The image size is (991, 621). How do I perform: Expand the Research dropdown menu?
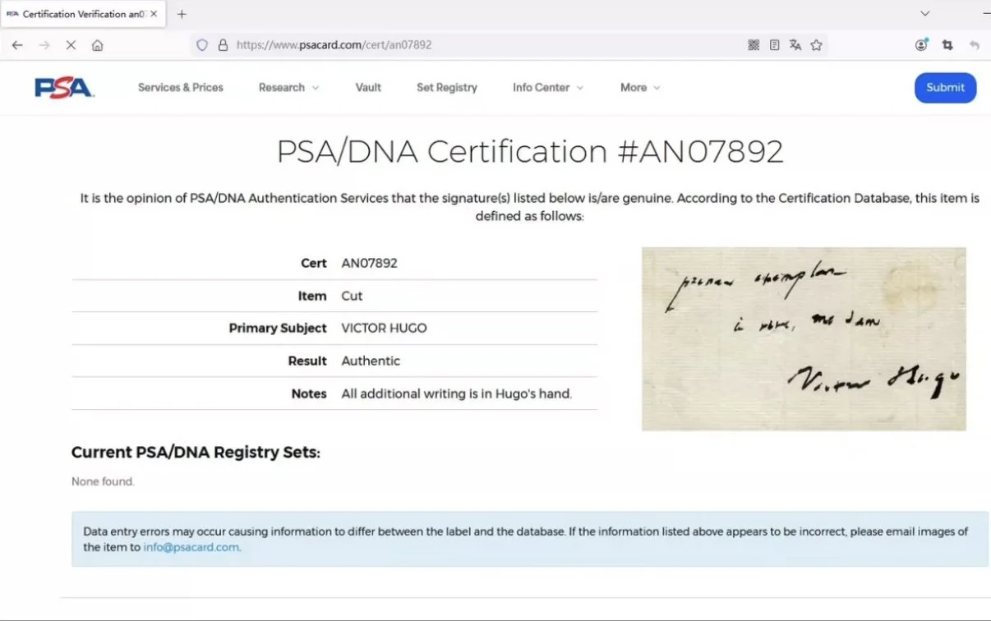(288, 87)
